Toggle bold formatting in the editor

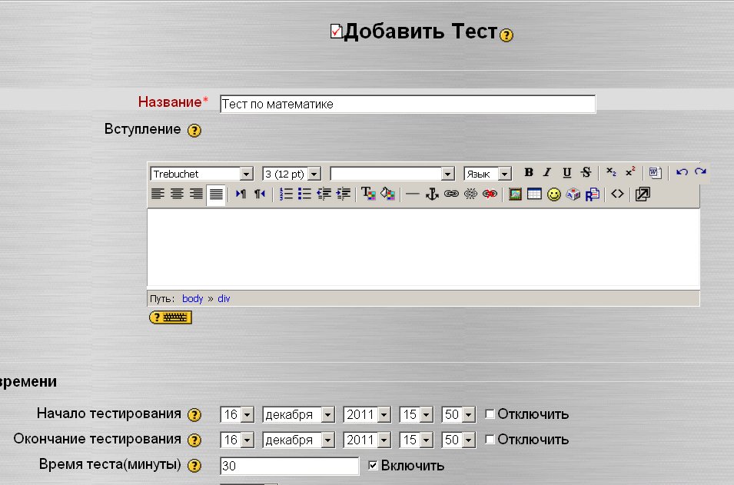point(528,172)
